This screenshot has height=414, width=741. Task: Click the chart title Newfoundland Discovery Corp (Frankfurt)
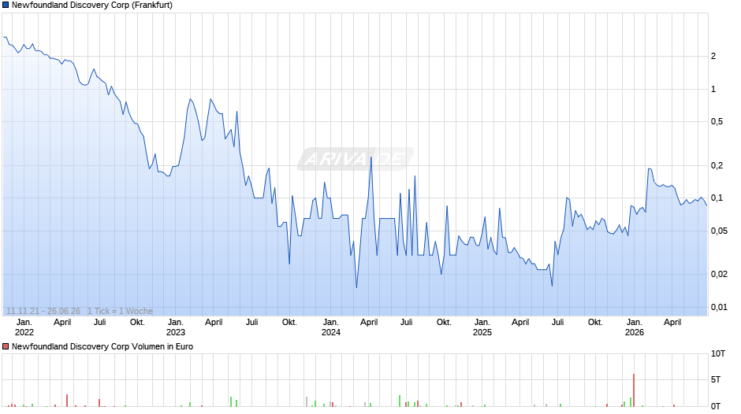[92, 6]
